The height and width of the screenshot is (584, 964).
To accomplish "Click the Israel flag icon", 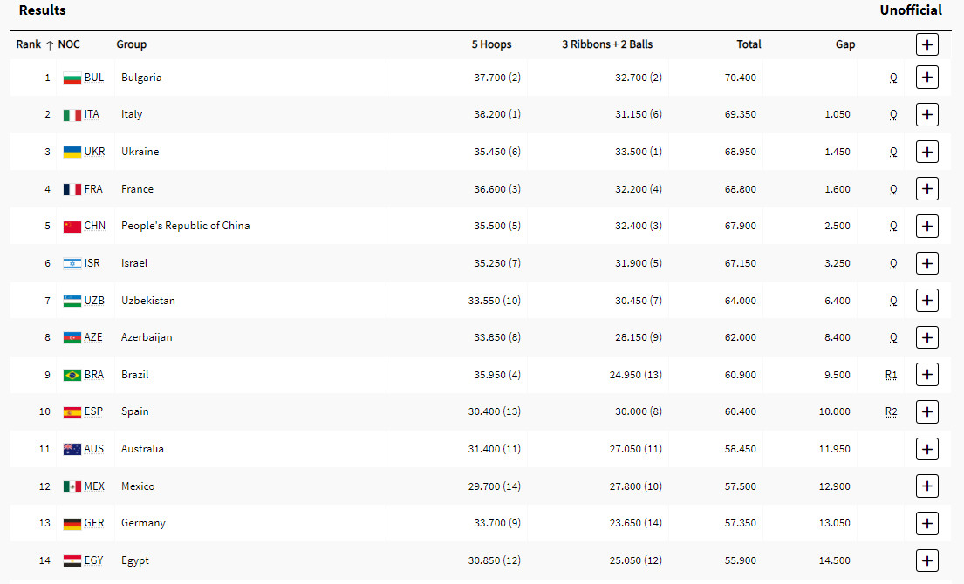I will pyautogui.click(x=72, y=263).
